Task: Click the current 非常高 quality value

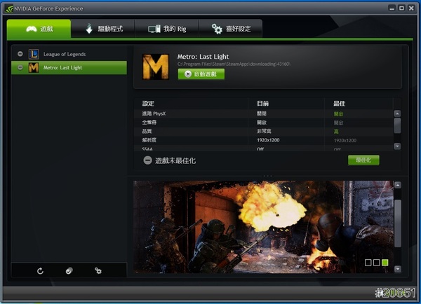Action: 264,131
